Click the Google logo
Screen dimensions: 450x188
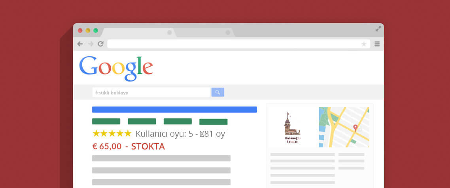116,69
